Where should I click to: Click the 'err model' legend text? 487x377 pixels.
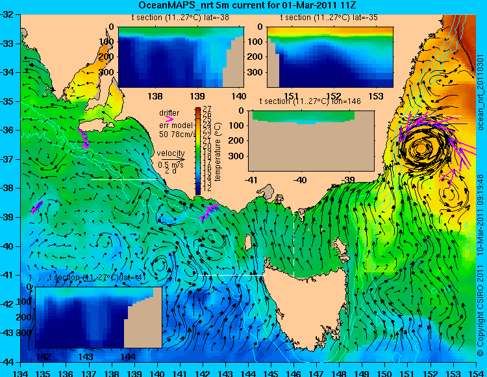point(176,125)
